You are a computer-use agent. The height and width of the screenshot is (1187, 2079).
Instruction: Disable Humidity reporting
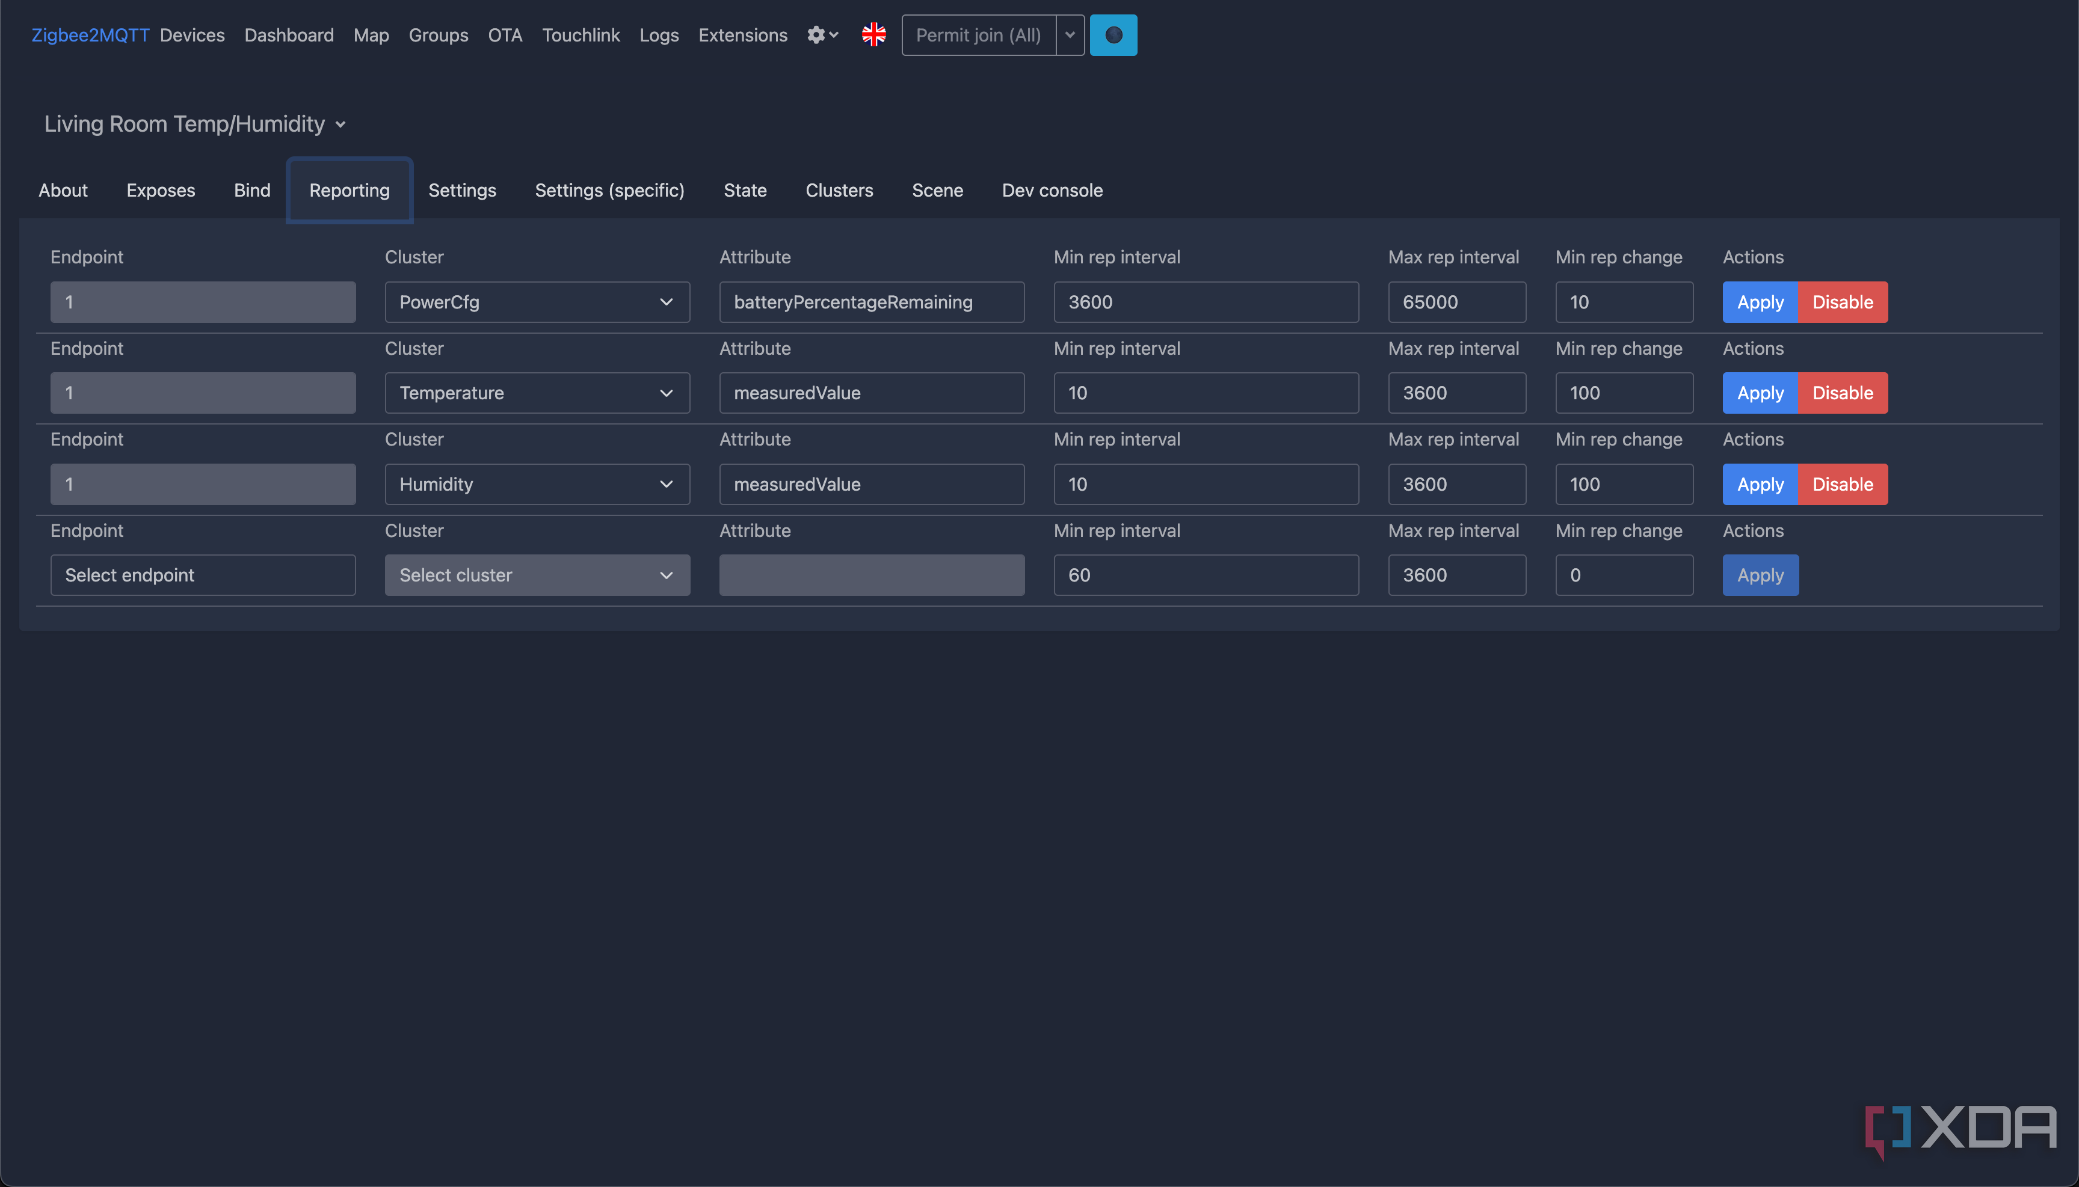1843,484
